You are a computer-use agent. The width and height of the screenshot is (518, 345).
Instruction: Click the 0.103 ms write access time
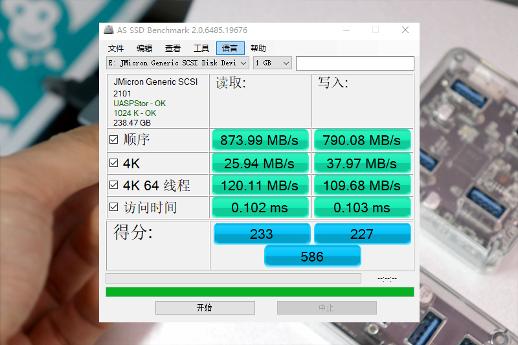pyautogui.click(x=363, y=208)
